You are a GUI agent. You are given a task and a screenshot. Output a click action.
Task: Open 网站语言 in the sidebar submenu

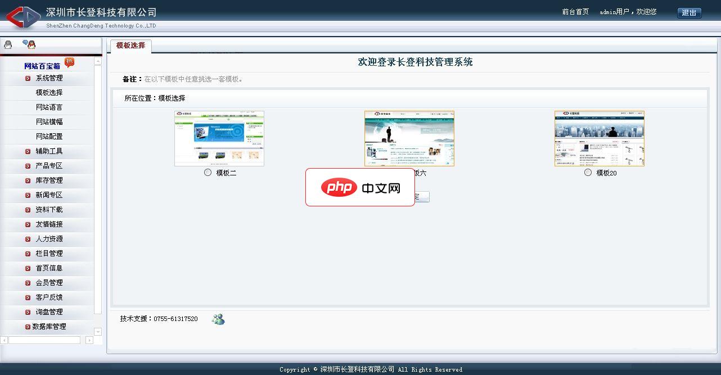[49, 107]
